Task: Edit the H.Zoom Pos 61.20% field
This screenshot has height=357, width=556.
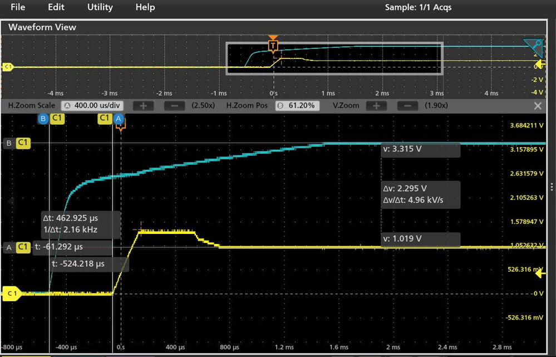Action: click(298, 106)
